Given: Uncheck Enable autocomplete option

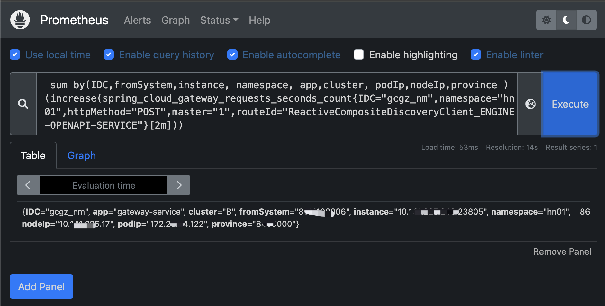Looking at the screenshot, I should point(232,55).
